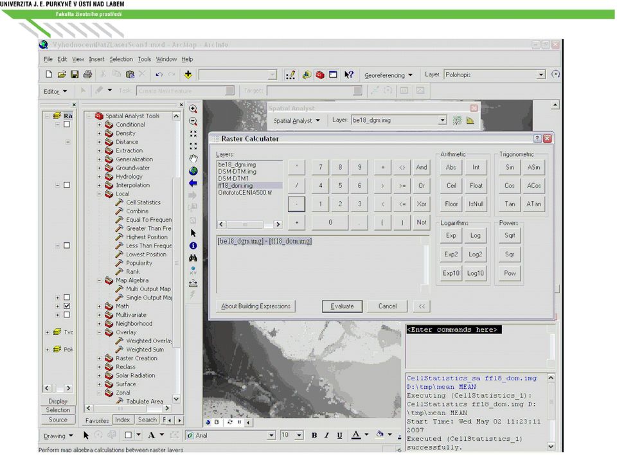Viewport: 617px width, 455px height.
Task: Click the 'Enter commands here' command line field
Action: pos(454,330)
